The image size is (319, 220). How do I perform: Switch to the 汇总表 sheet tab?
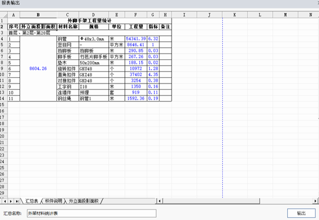[x=32, y=201]
